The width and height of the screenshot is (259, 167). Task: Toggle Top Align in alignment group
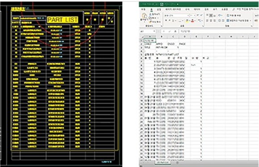click(x=207, y=15)
